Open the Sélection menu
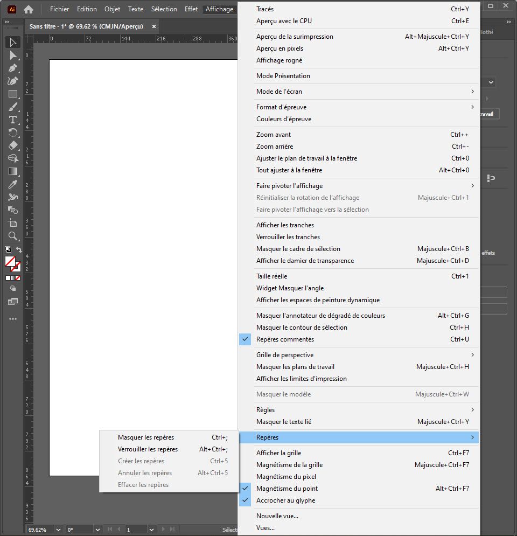Viewport: 517px width, 536px height. tap(164, 9)
